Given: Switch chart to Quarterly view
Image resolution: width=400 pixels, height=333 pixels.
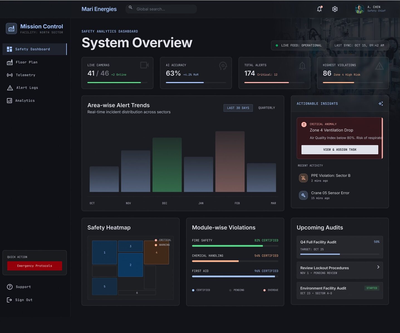Looking at the screenshot, I should click(x=266, y=108).
